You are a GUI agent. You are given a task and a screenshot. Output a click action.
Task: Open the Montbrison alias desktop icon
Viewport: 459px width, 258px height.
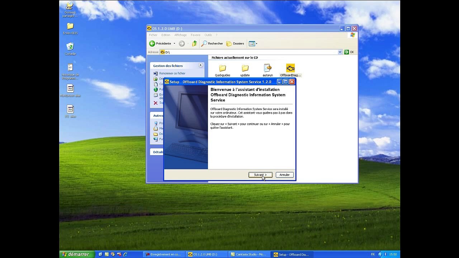pos(70,91)
